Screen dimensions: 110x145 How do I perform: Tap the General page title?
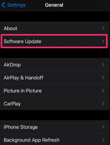coord(54,5)
